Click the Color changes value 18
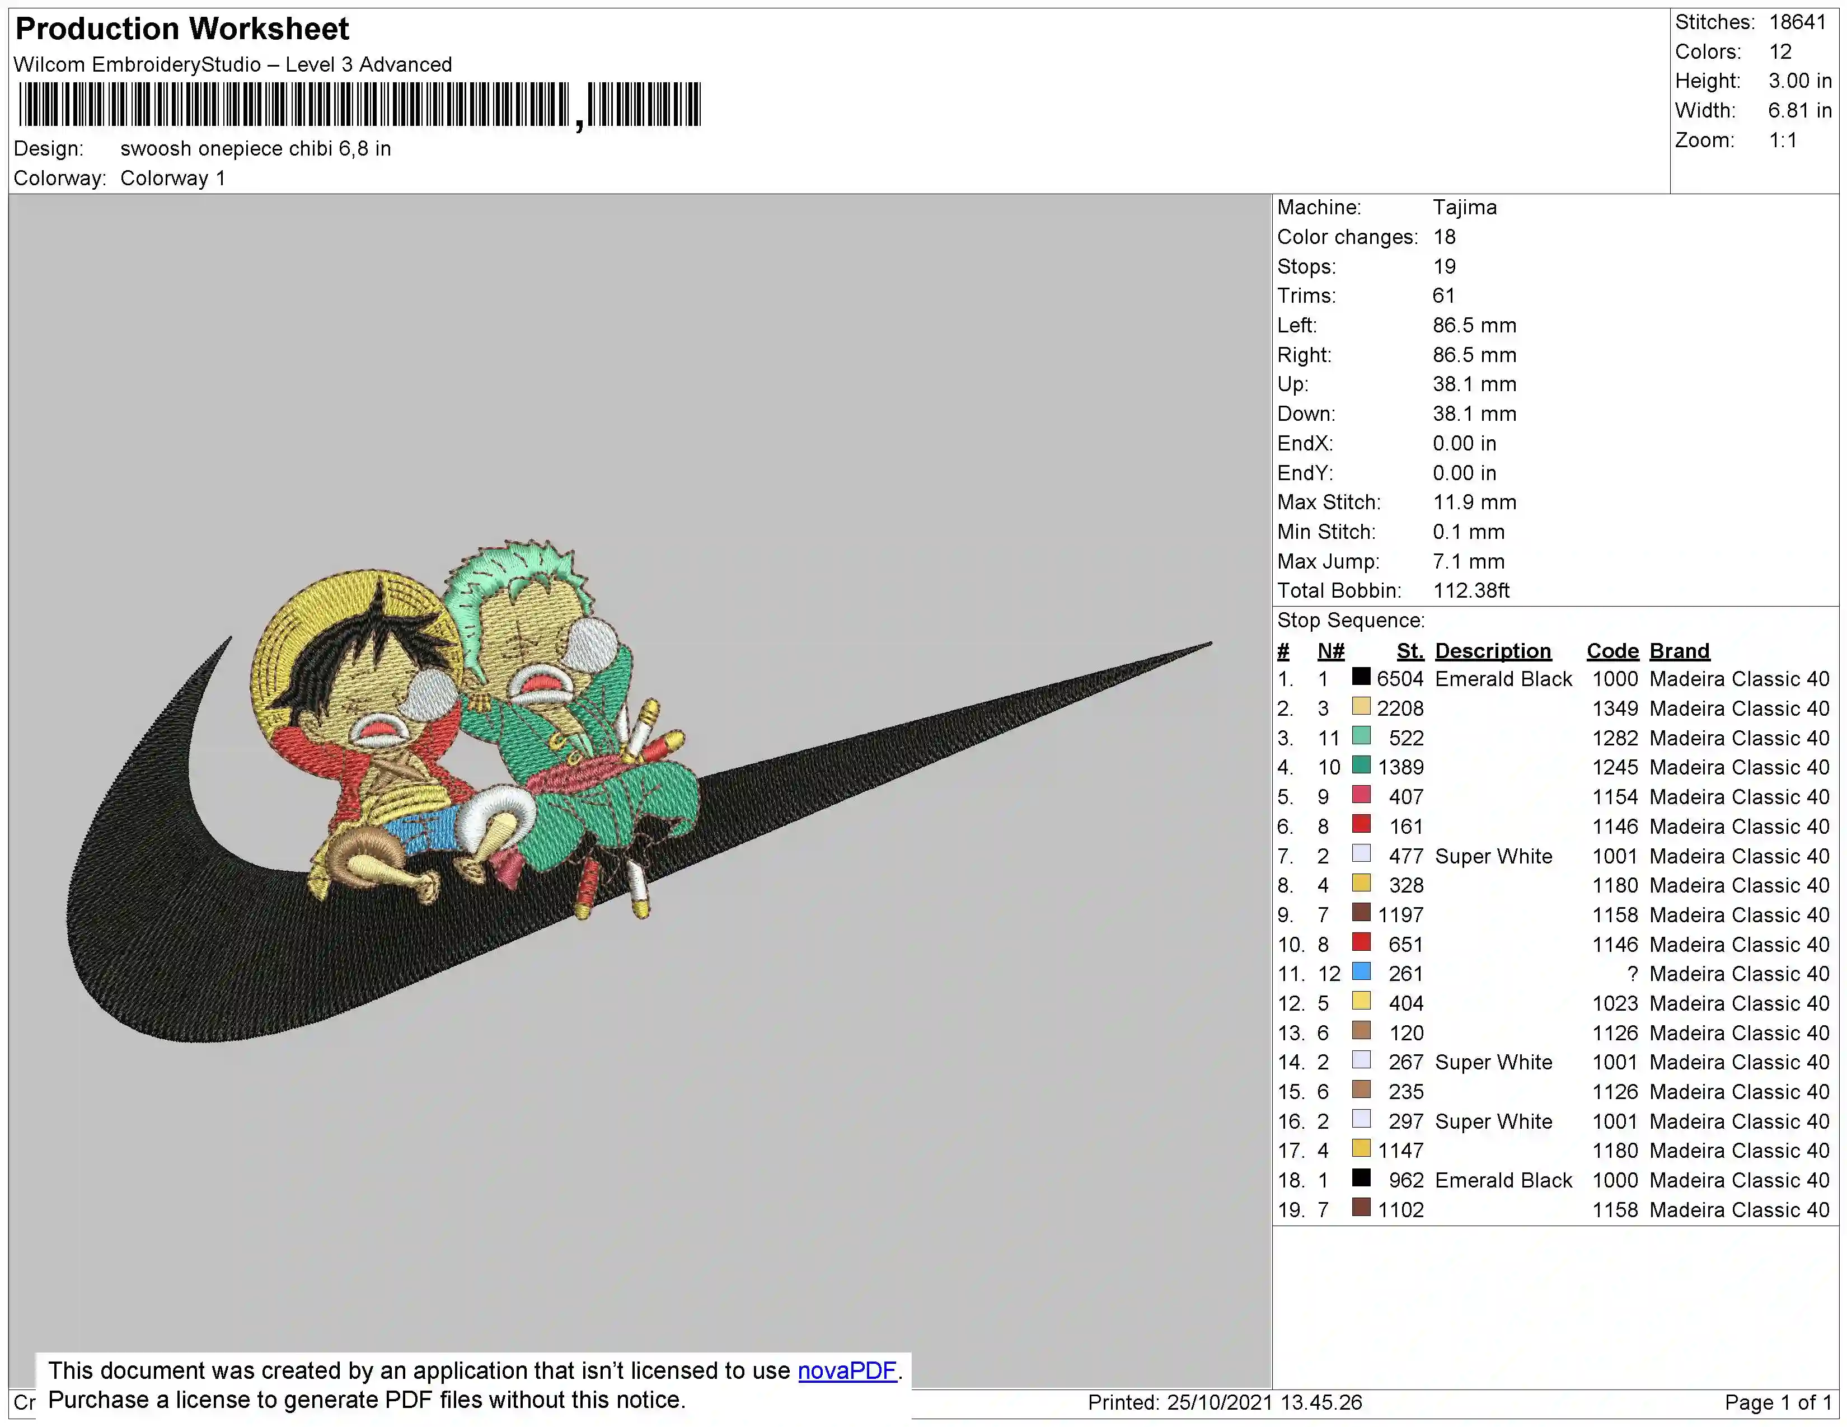Viewport: 1847px width, 1427px height. click(1443, 237)
